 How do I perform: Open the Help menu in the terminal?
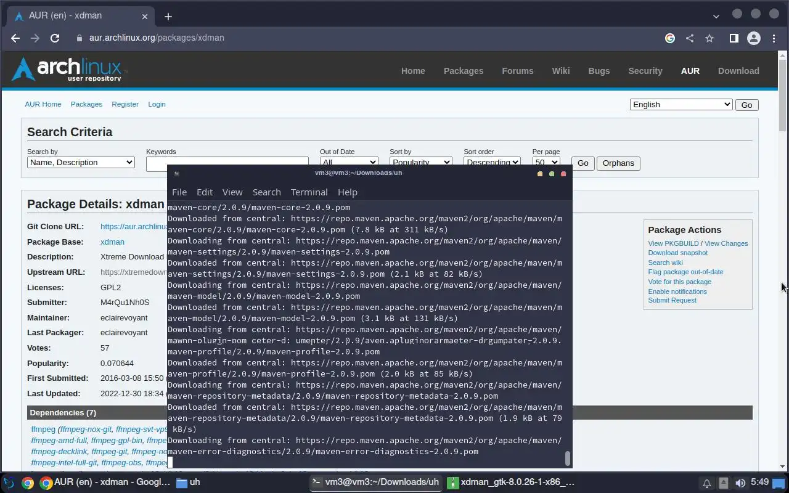(348, 192)
